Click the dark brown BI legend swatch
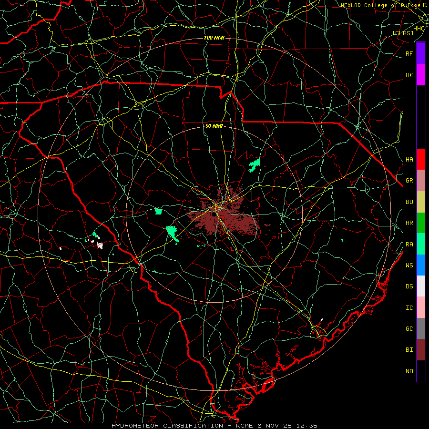 coord(421,350)
